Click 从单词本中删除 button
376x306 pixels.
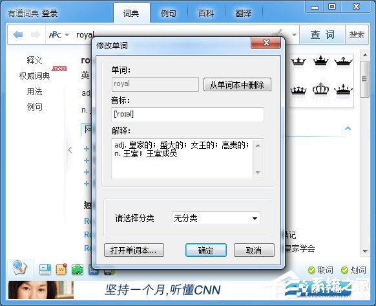coord(237,85)
